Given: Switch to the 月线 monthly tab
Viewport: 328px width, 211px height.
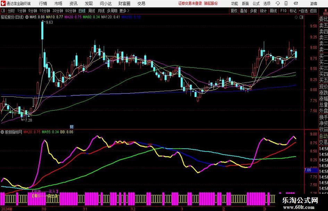Looking at the screenshot, I should click(101, 11).
